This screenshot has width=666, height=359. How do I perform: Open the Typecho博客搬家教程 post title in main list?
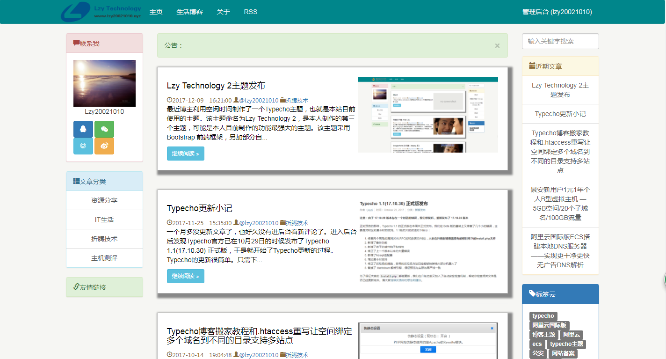pyautogui.click(x=260, y=336)
